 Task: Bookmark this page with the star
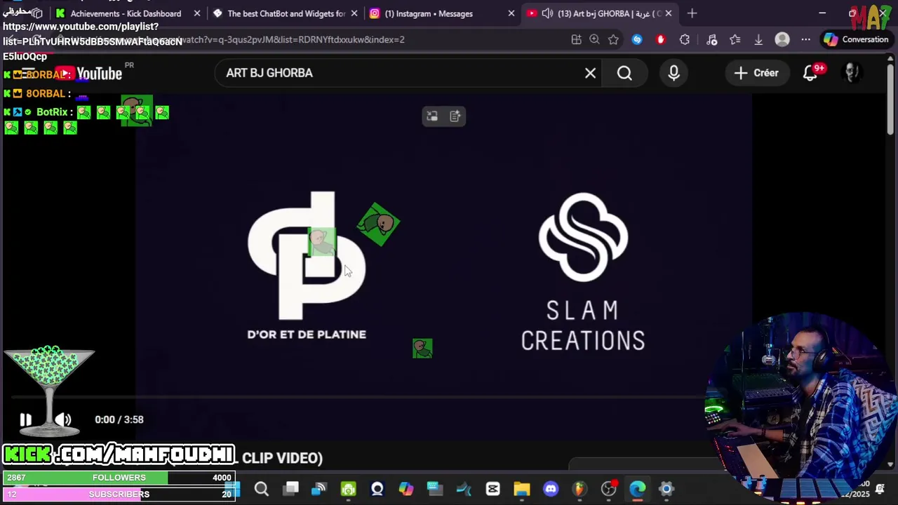[x=613, y=40]
